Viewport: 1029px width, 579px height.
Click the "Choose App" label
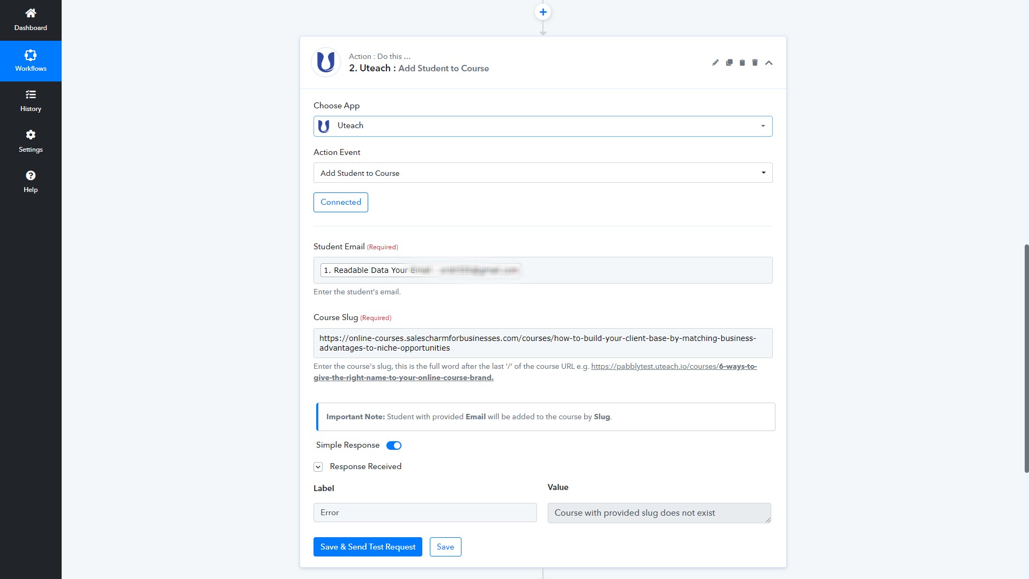coord(337,106)
